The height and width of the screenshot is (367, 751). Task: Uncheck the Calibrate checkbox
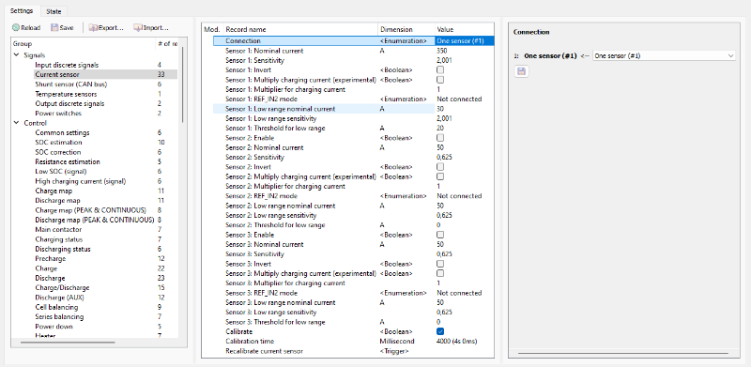(440, 331)
